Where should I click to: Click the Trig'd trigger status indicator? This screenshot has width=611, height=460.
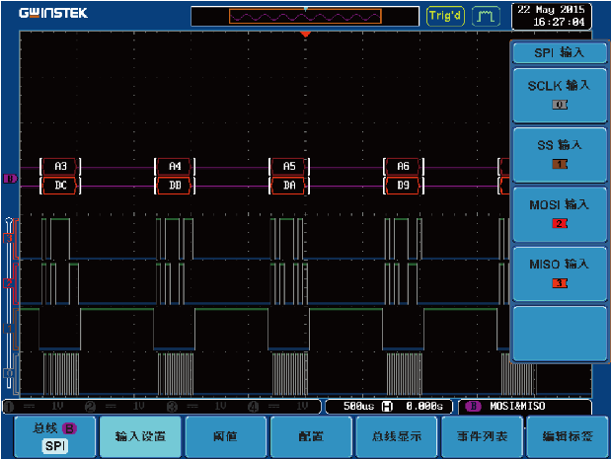click(x=443, y=16)
